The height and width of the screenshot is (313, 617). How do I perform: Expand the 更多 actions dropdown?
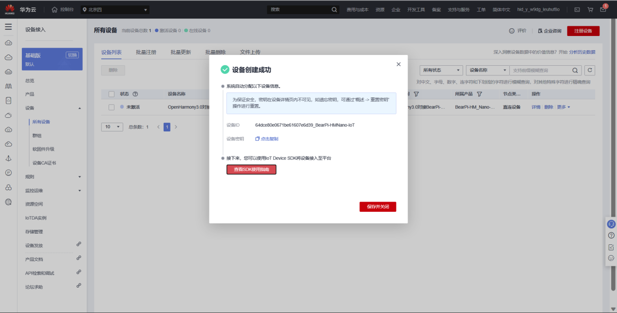coord(563,107)
